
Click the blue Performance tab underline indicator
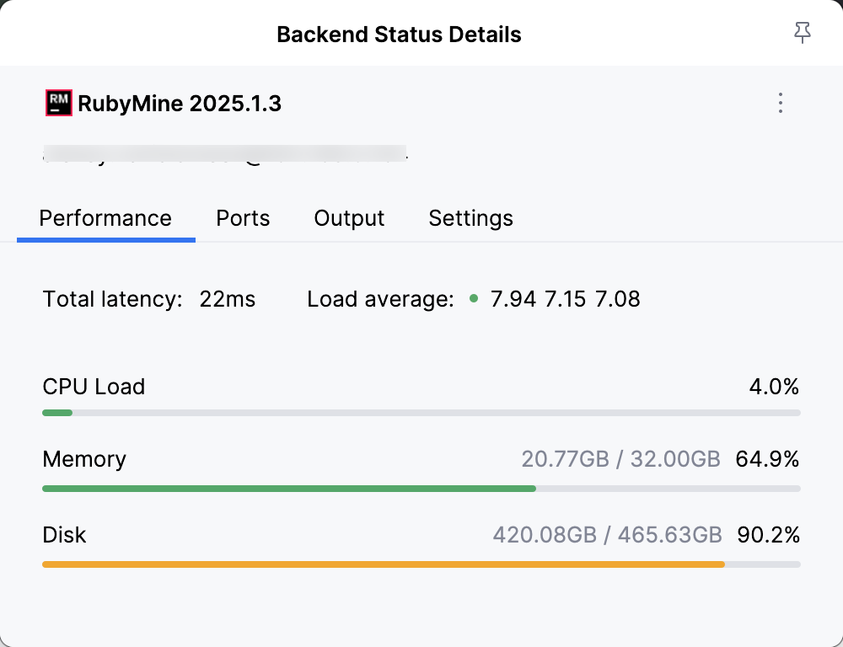[x=106, y=239]
